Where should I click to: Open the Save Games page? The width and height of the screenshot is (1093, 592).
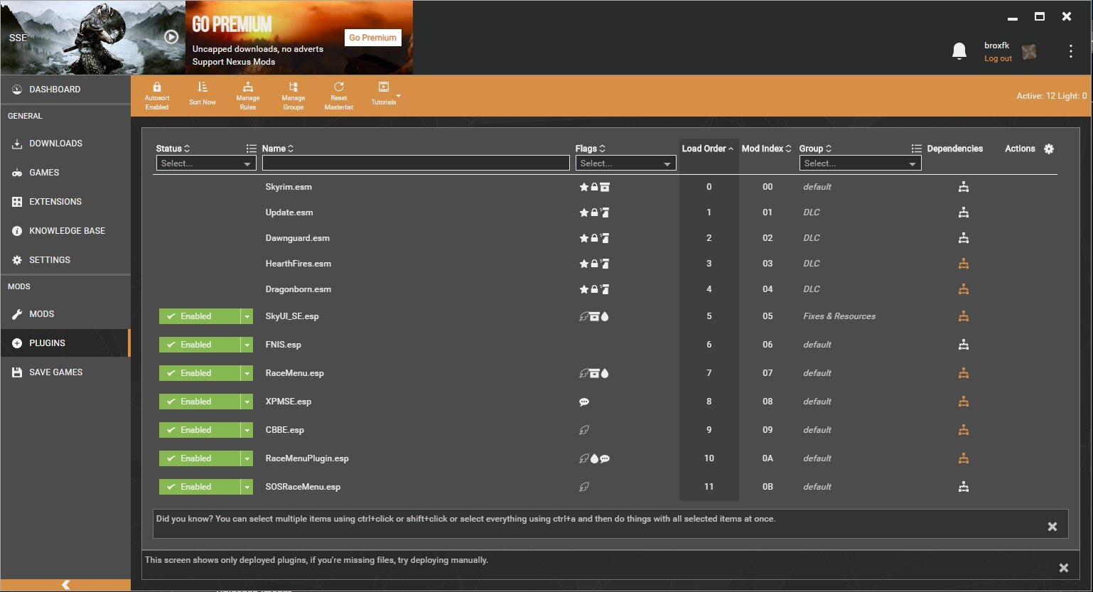65,372
